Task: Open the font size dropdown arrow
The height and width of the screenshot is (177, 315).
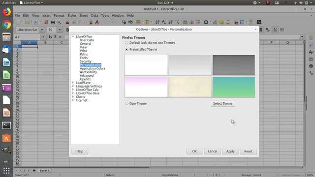Action: [60, 29]
